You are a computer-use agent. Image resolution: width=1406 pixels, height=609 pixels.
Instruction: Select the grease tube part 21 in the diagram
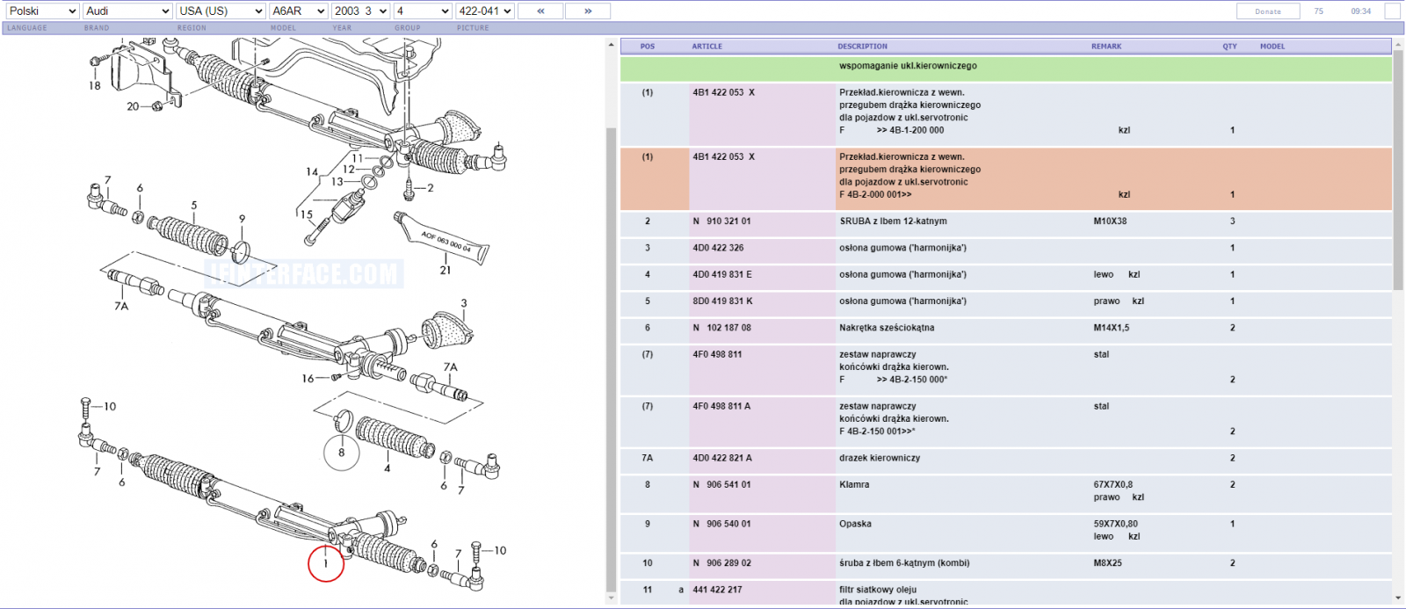tap(441, 237)
